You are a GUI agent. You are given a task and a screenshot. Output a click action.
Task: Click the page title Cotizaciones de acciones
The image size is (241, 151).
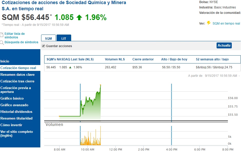64,6
